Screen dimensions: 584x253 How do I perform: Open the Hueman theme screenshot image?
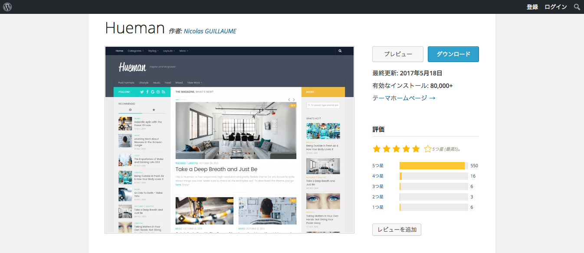tap(230, 140)
